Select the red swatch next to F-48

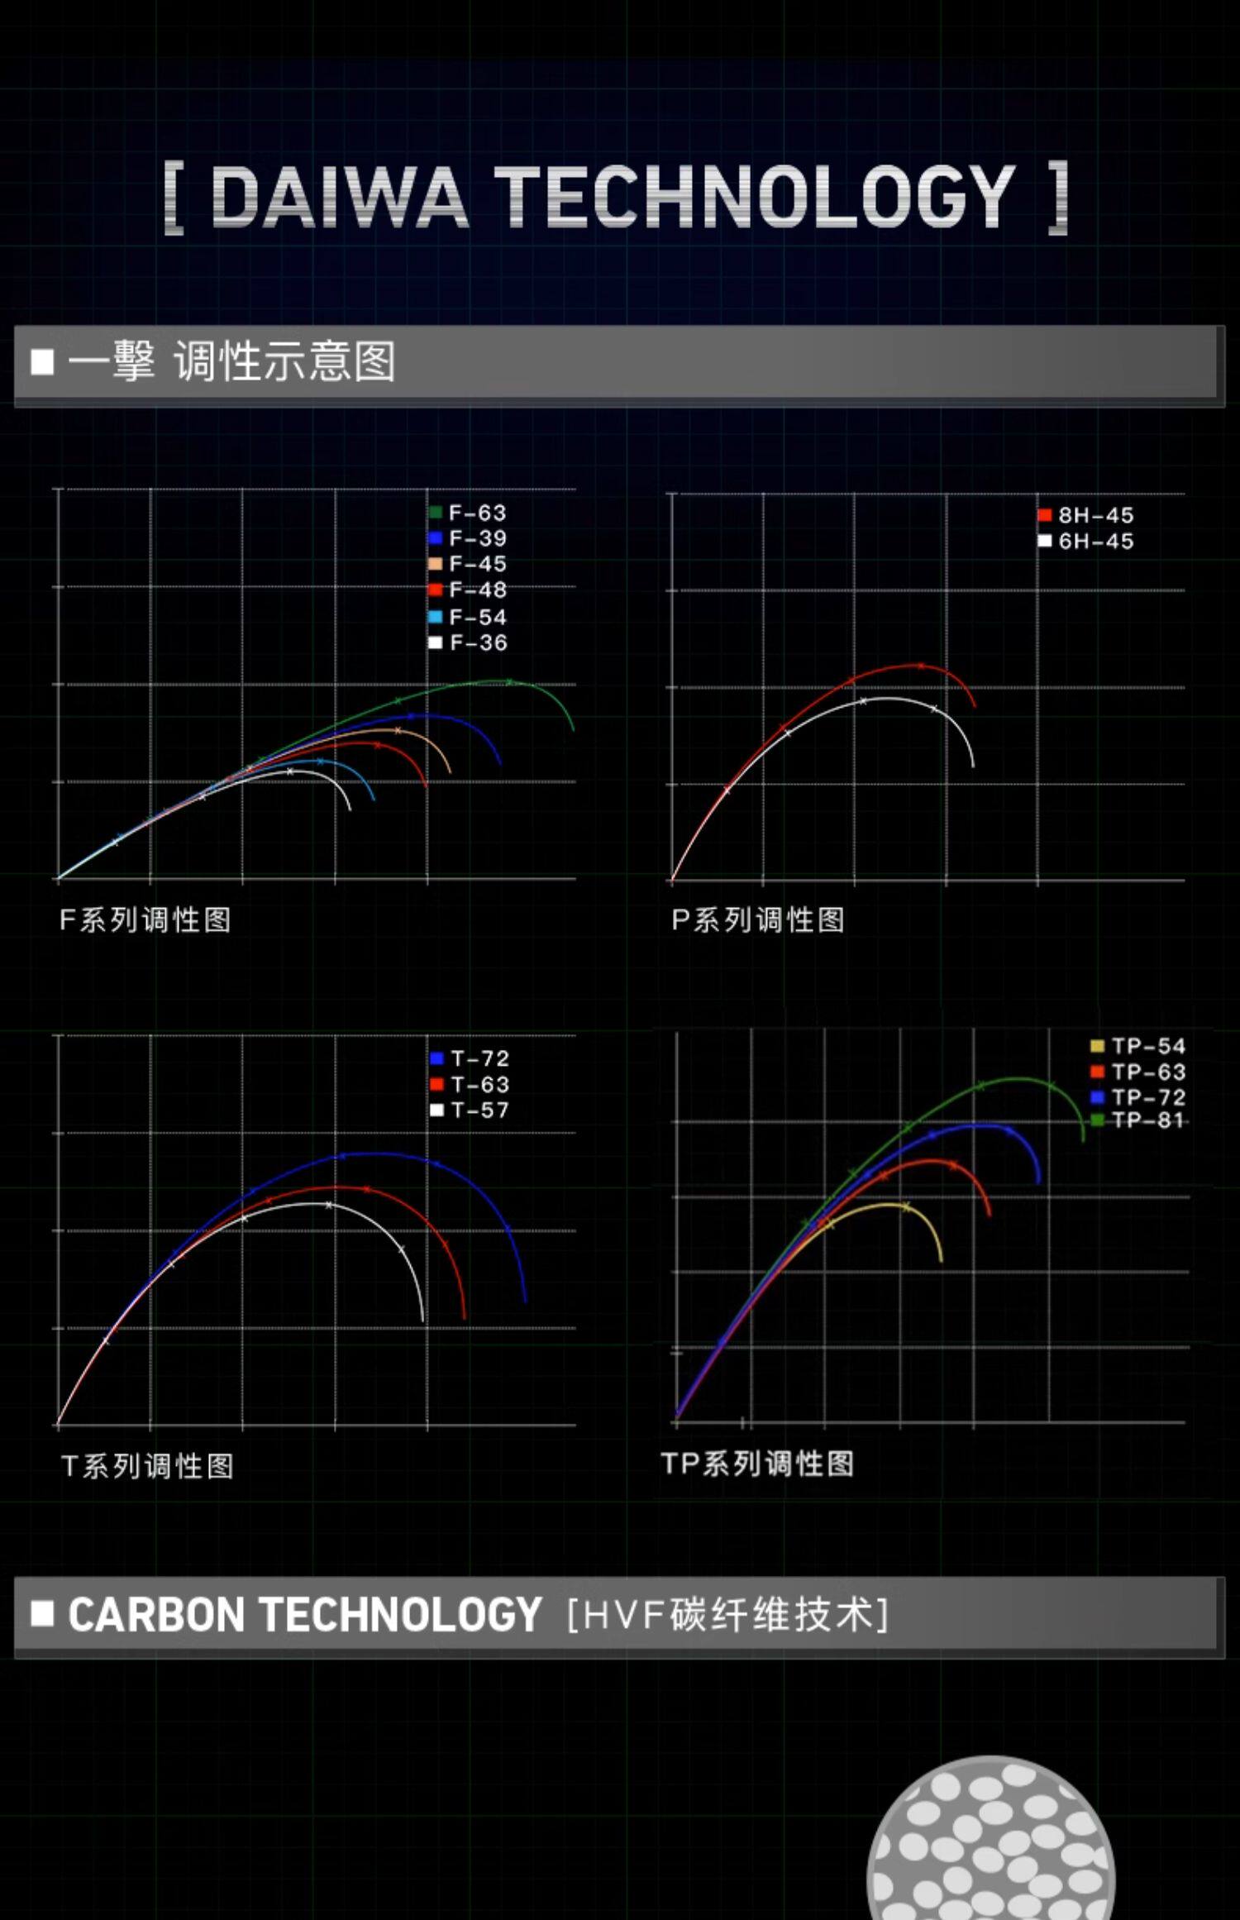[x=436, y=590]
